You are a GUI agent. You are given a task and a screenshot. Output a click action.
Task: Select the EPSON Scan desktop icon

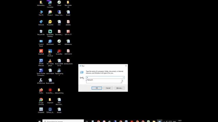(41, 81)
